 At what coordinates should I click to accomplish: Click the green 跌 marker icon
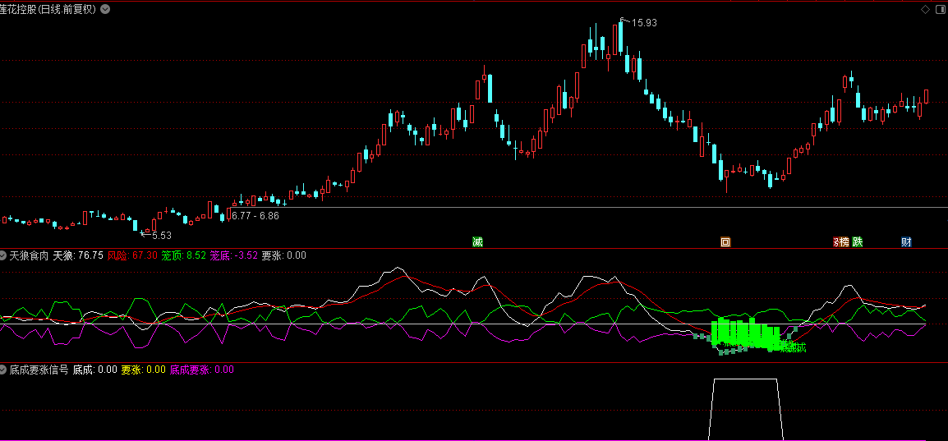(x=858, y=242)
